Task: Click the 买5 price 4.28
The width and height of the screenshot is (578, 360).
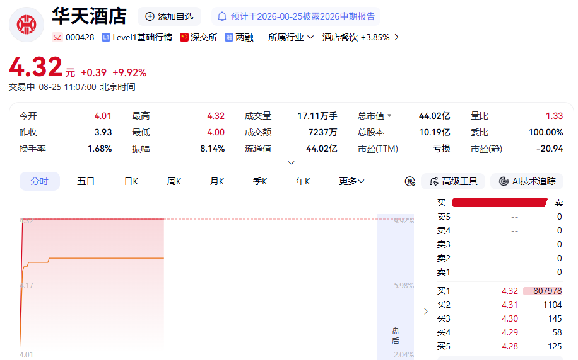Action: 510,346
